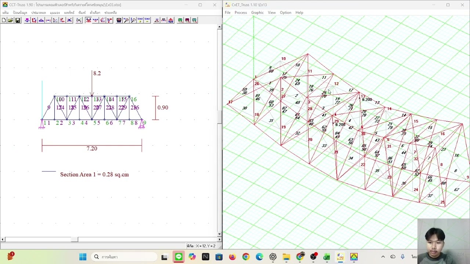
Task: Open the ผลลัพธ์ menu in CCT-Truss
Action: tap(69, 12)
